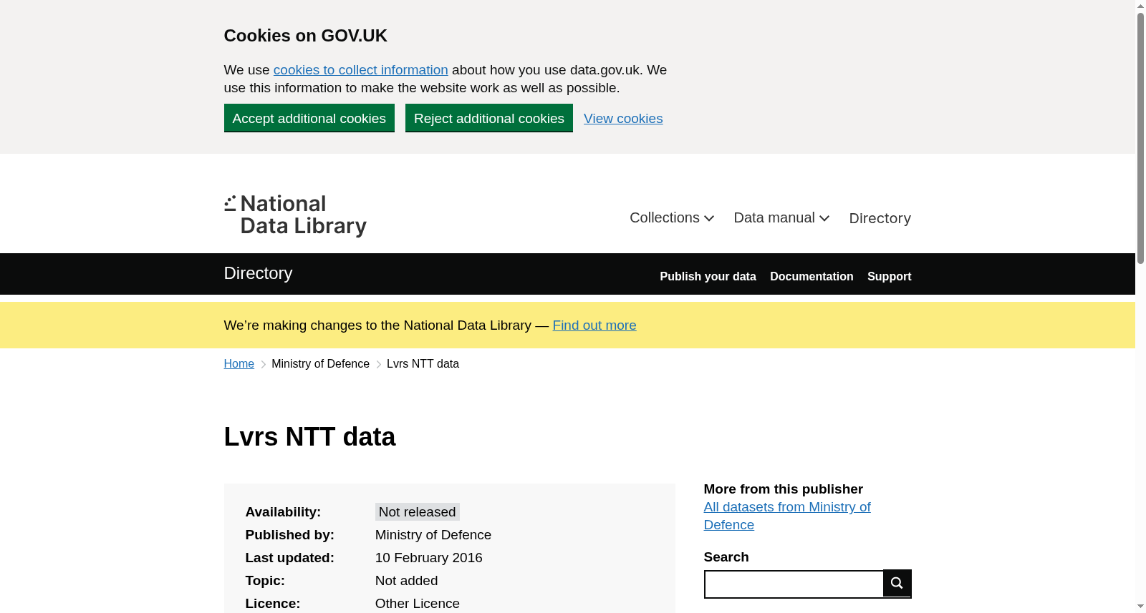
Task: Open the National Data Library logo
Action: tap(295, 215)
